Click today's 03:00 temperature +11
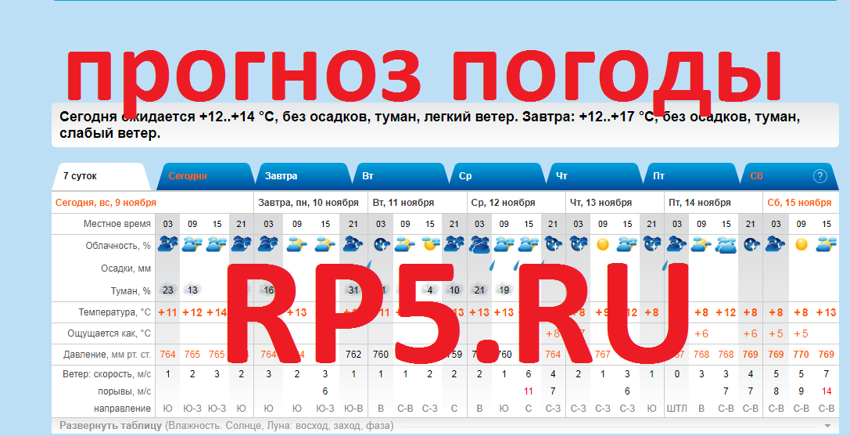This screenshot has width=850, height=436. (x=167, y=312)
